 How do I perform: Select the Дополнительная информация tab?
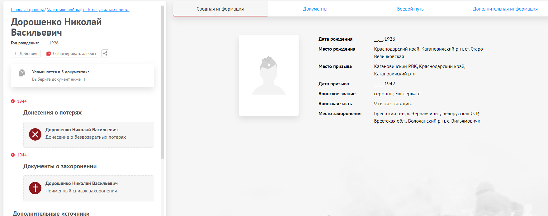point(505,9)
